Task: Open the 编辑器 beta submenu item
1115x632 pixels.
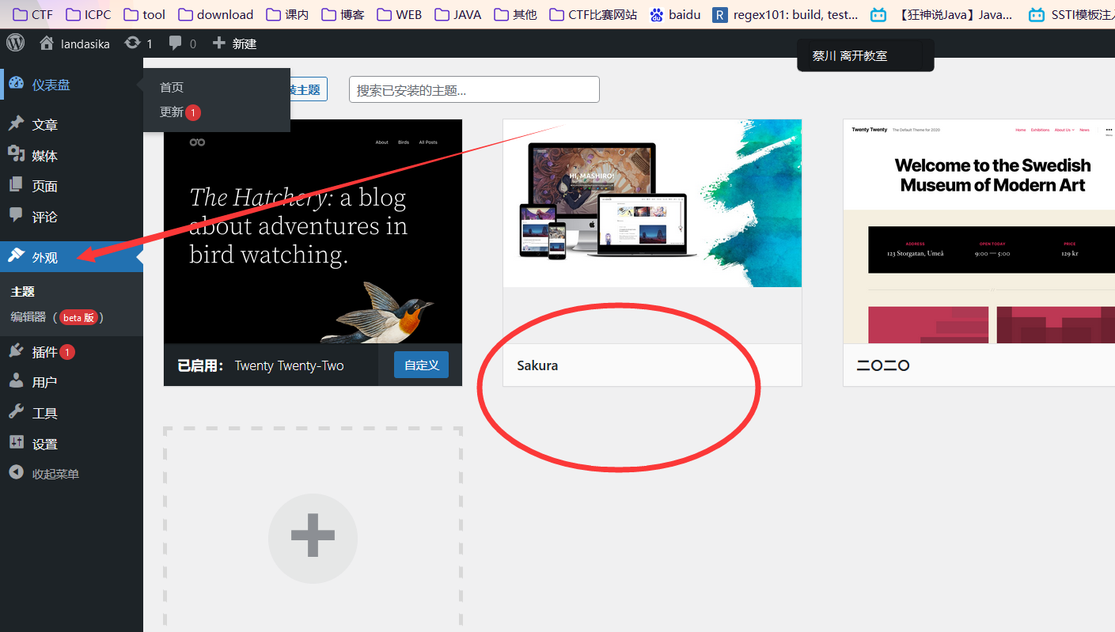Action: (x=58, y=317)
